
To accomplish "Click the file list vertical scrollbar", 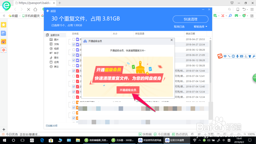I will click(210, 61).
